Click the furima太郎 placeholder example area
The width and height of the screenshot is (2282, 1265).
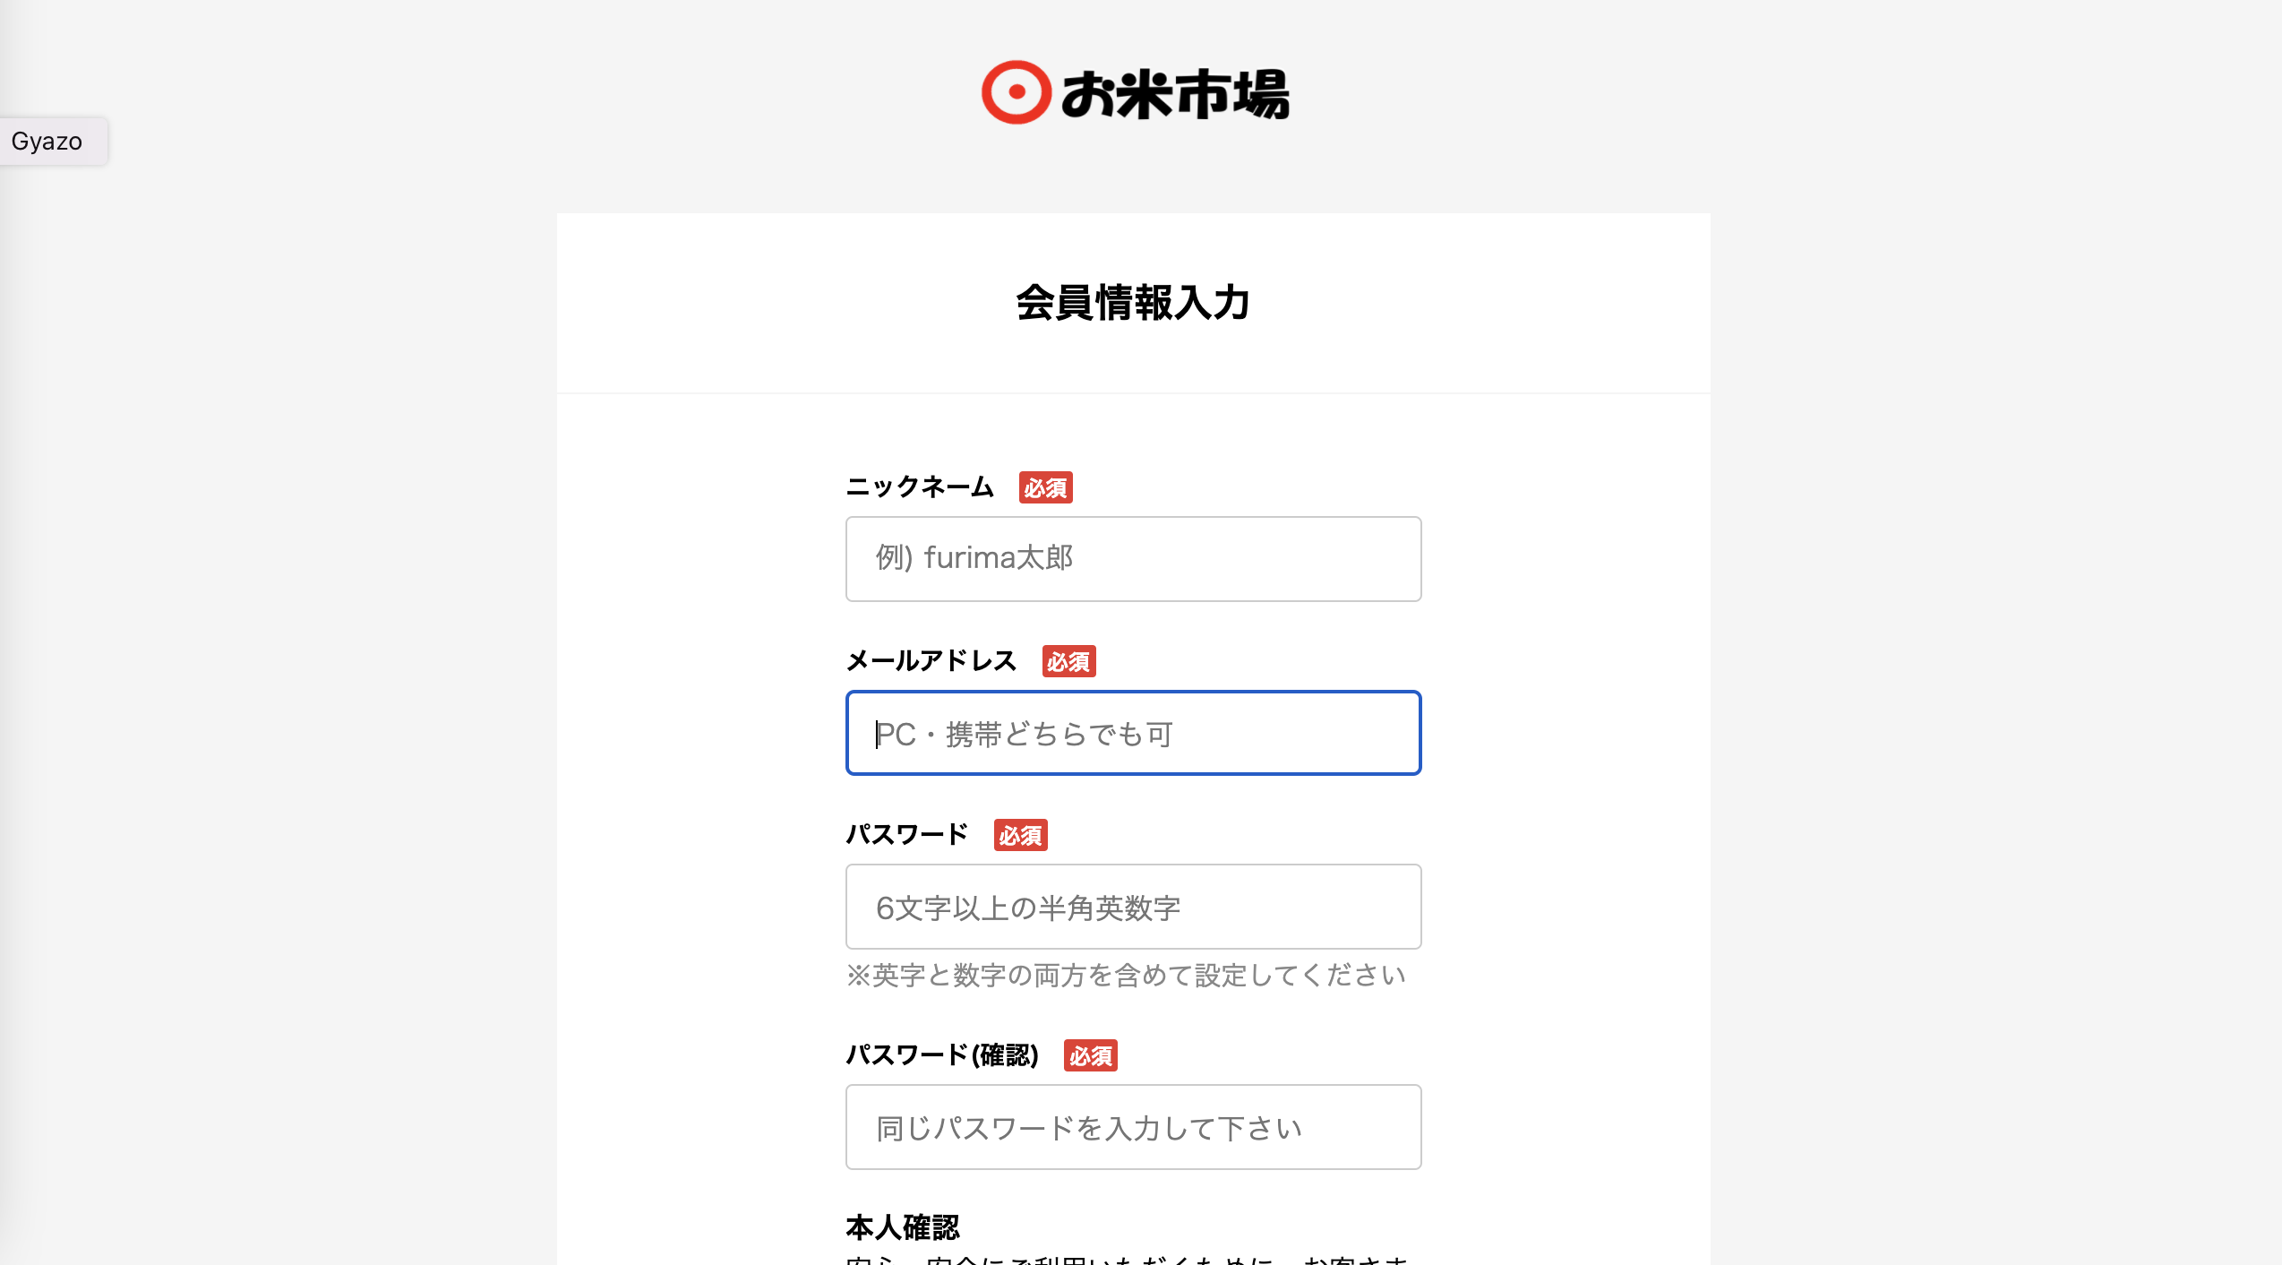click(x=976, y=557)
